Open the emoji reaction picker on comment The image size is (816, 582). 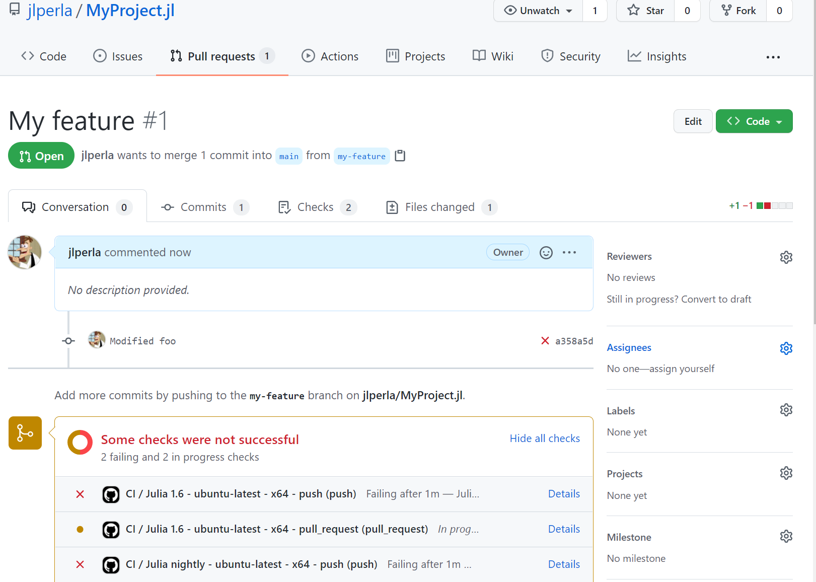pos(546,253)
